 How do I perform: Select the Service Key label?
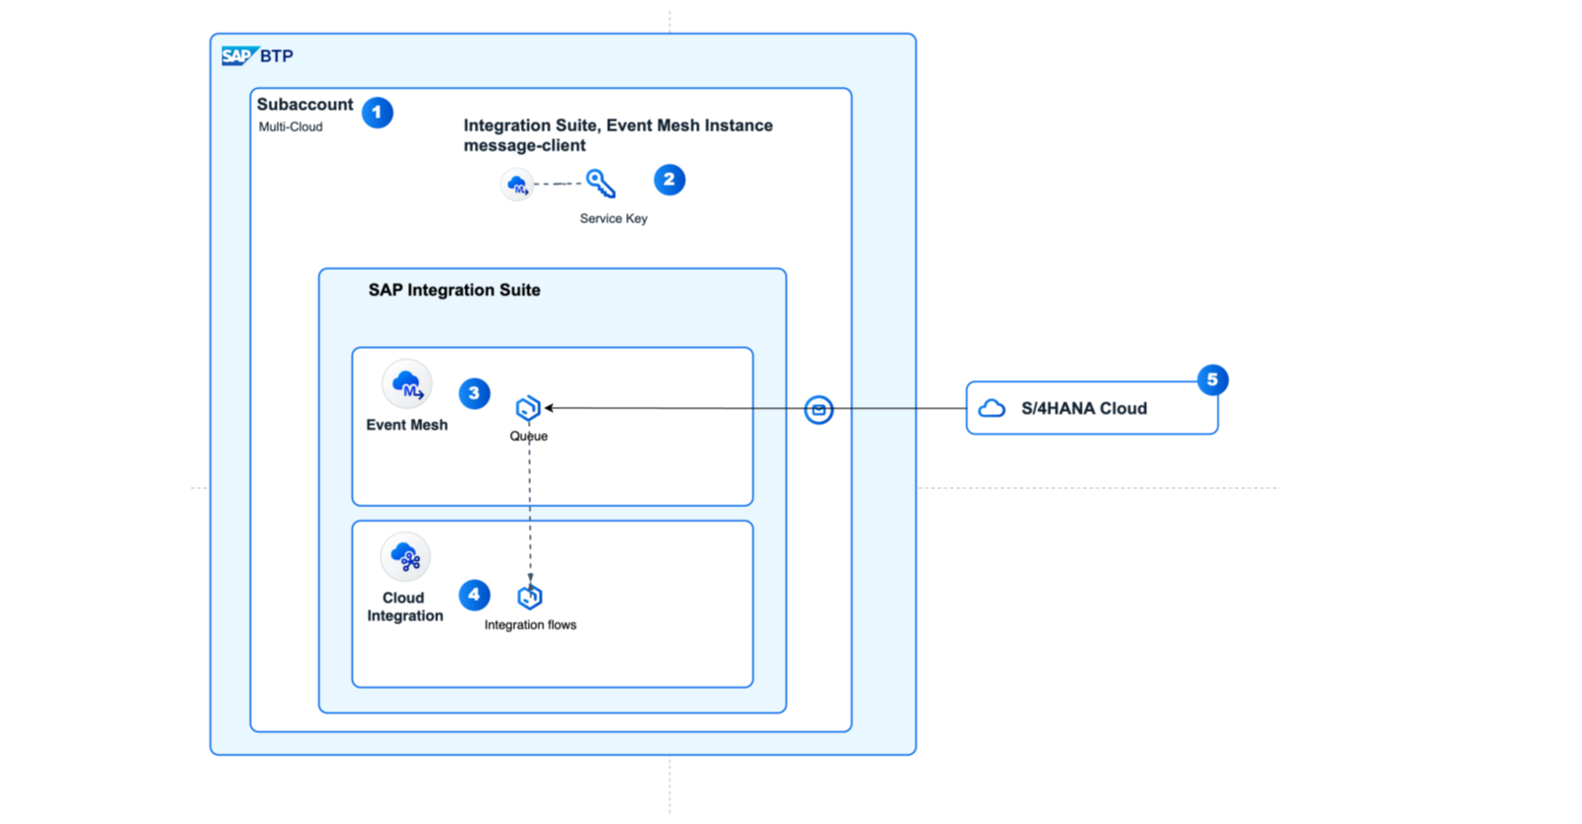[613, 218]
